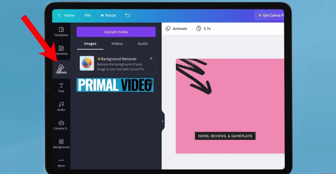This screenshot has height=174, width=336.
Task: Switch to the Audio uploads tab
Action: tap(143, 44)
